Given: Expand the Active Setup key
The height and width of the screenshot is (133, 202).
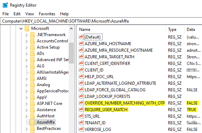Looking at the screenshot, I should pyautogui.click(x=26, y=48).
